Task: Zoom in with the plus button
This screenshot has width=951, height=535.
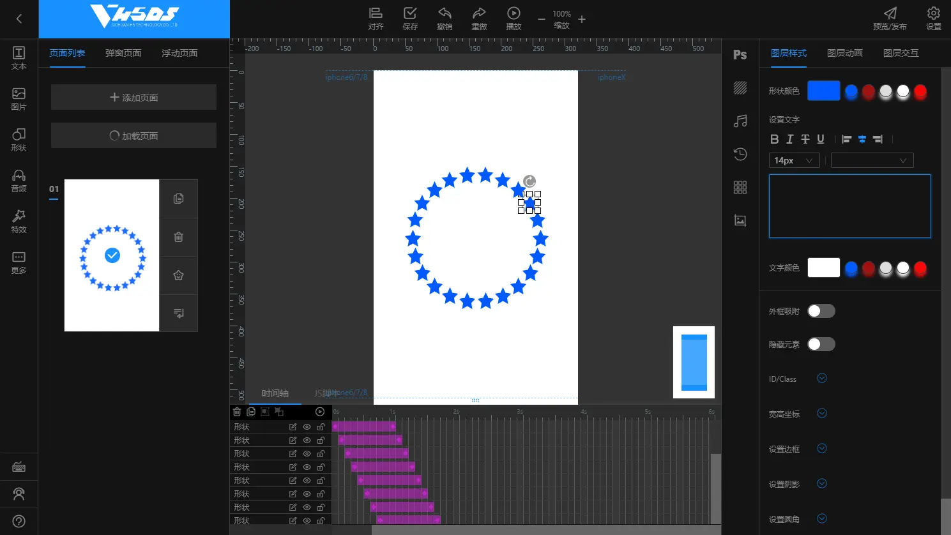Action: coord(582,20)
